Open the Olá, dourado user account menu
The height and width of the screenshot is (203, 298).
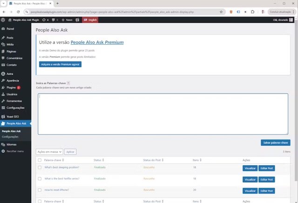point(283,20)
